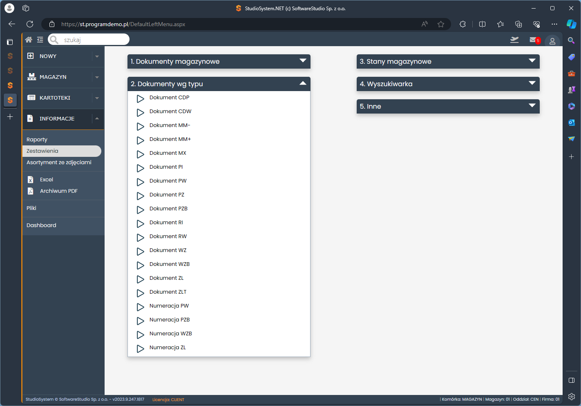Open Numeracja PW report link

click(169, 306)
